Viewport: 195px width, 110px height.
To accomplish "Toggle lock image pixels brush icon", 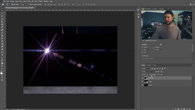I will [148, 75].
